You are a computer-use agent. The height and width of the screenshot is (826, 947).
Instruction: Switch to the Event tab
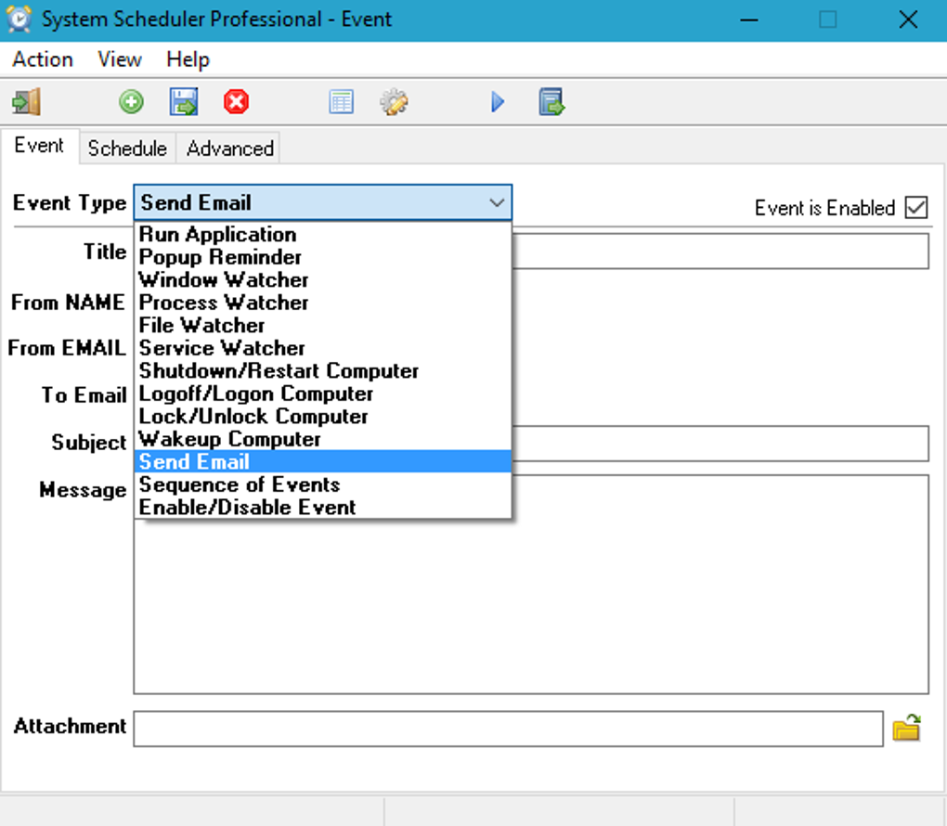coord(39,146)
